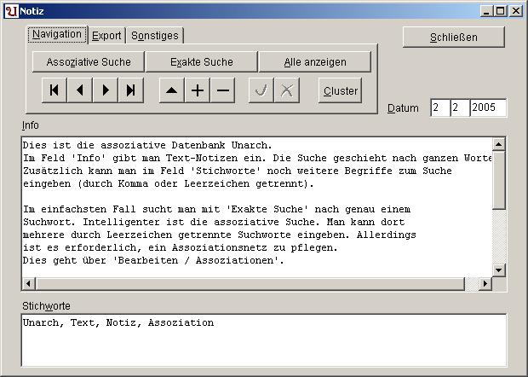528x377 pixels.
Task: Go to the next record
Action: (x=106, y=90)
